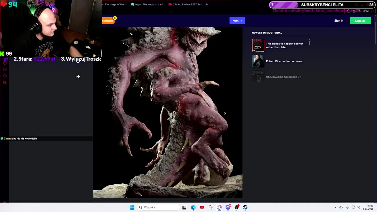Expand the system tray hidden icons chevron
This screenshot has height=212, width=377.
(335, 207)
